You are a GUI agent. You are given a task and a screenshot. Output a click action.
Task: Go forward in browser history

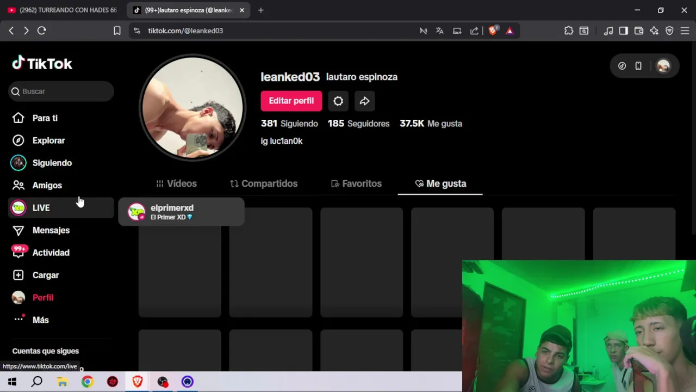click(26, 30)
